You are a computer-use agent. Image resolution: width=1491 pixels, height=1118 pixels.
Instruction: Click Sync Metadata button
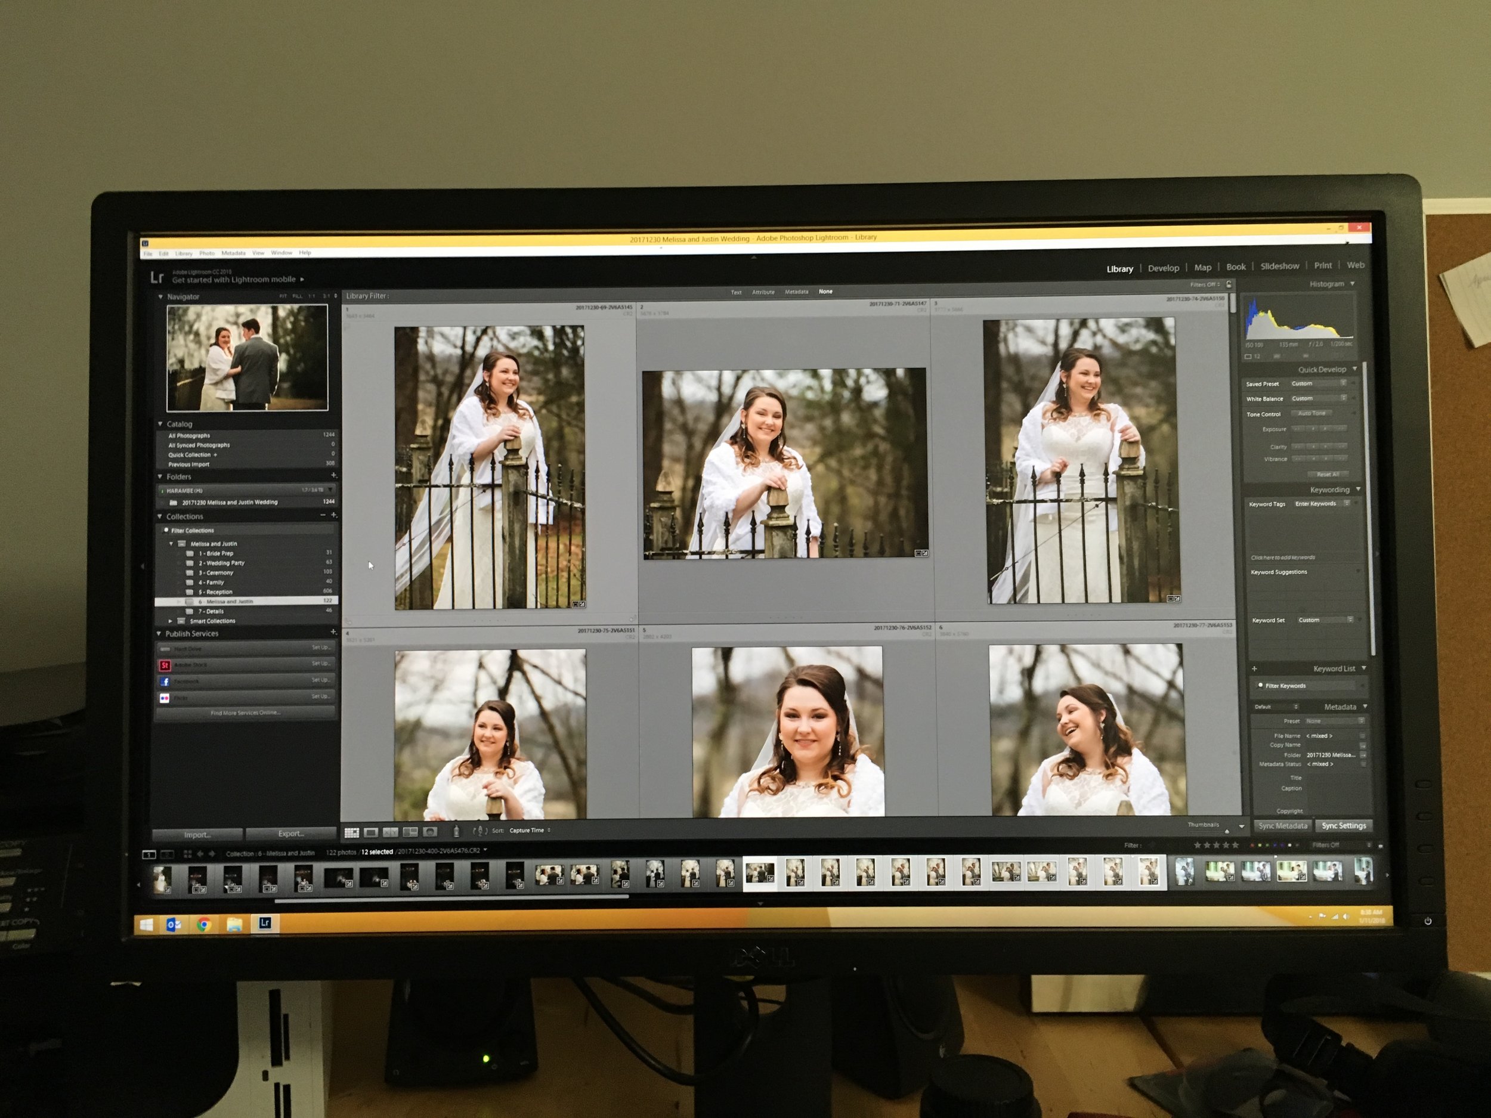(x=1283, y=825)
